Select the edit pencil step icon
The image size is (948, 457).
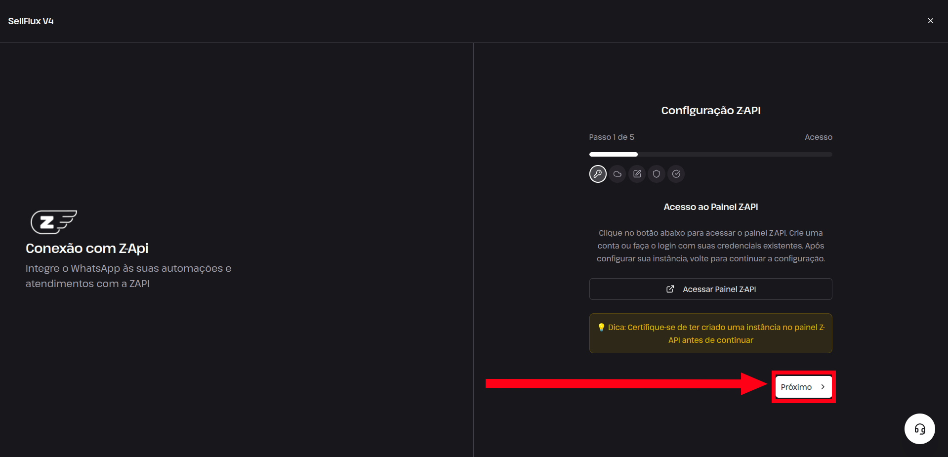tap(637, 174)
